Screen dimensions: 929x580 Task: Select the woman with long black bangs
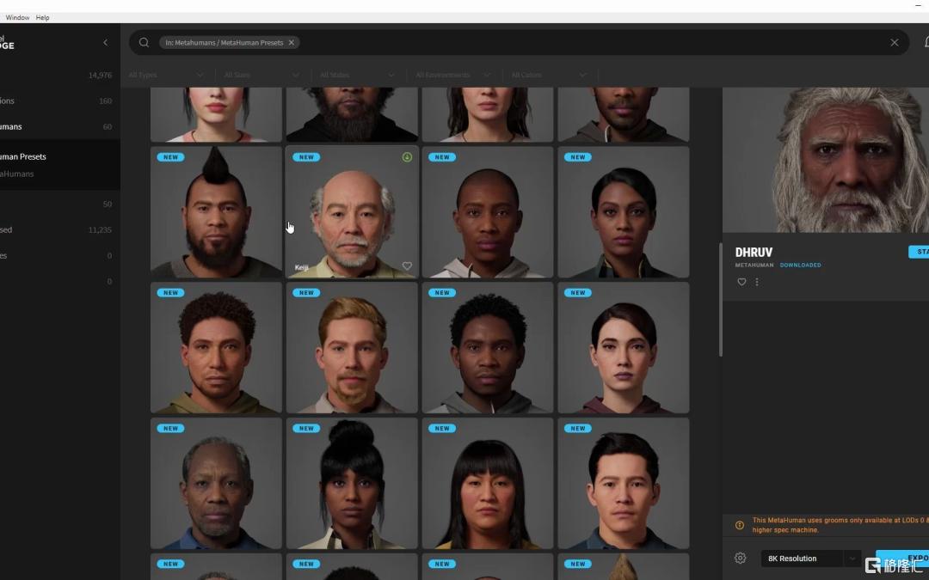coord(488,484)
